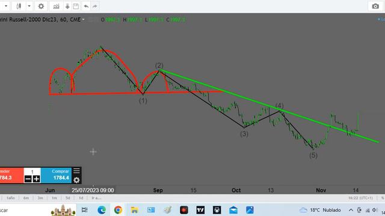Click the 'Nov' label on time axis
The width and height of the screenshot is (385, 216).
(321, 190)
